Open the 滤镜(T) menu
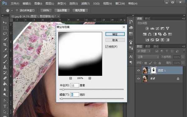This screenshot has height=117, width=187. [85, 3]
